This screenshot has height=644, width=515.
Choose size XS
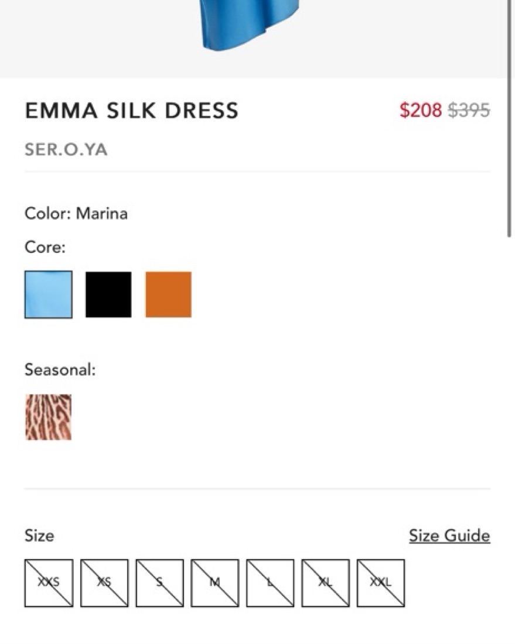coord(104,583)
